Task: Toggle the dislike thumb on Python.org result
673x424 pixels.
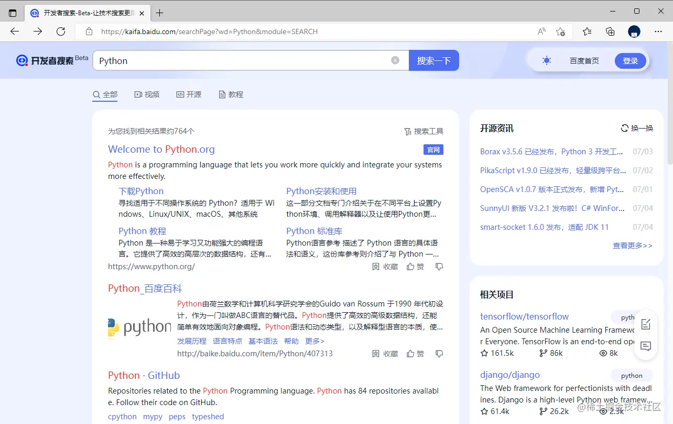Action: [439, 266]
